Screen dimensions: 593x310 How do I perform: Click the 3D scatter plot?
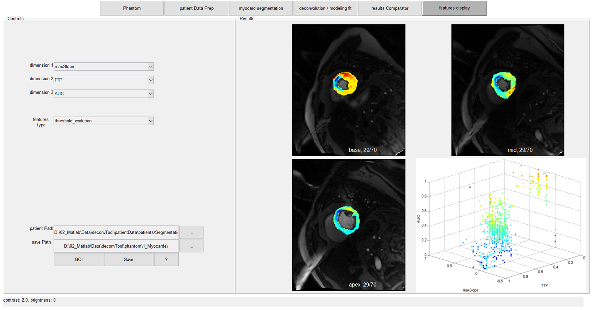pos(501,225)
